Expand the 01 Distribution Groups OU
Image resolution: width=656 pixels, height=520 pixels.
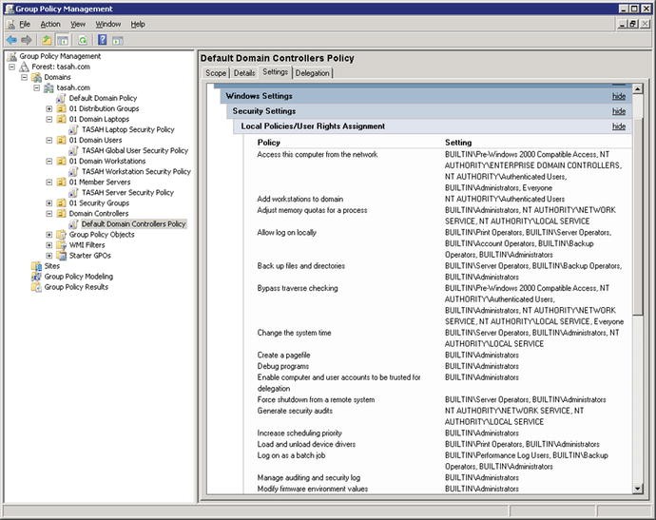pyautogui.click(x=48, y=108)
